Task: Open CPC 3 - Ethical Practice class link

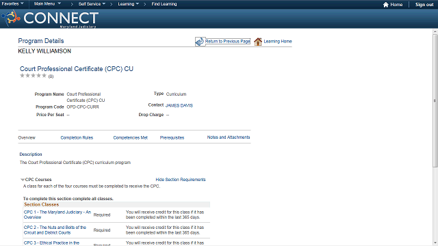Action: (x=52, y=243)
